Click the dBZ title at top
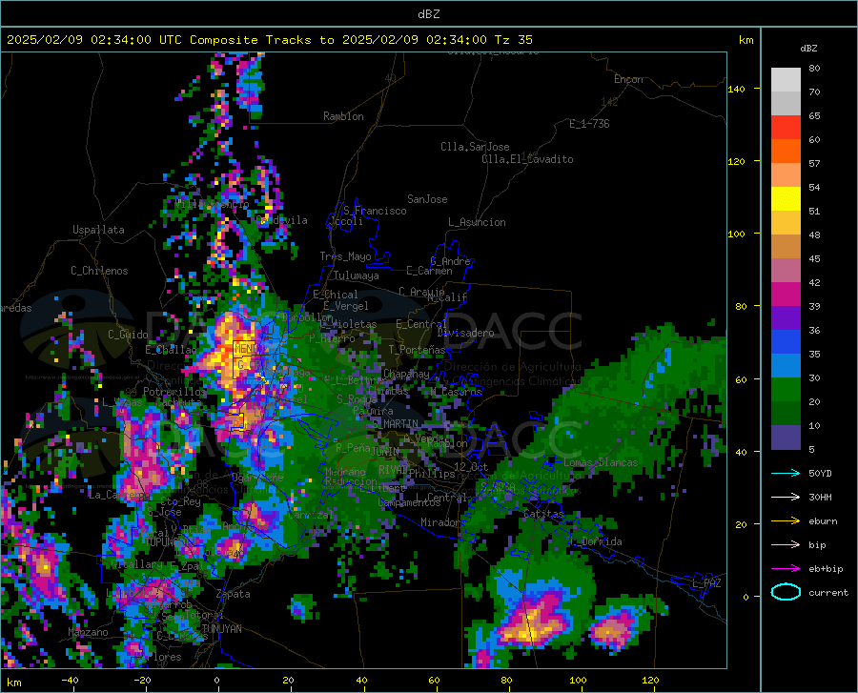858x693 pixels. 429,14
